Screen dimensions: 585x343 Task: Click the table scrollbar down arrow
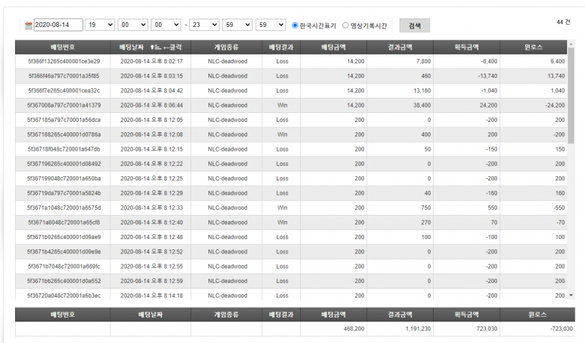click(571, 295)
